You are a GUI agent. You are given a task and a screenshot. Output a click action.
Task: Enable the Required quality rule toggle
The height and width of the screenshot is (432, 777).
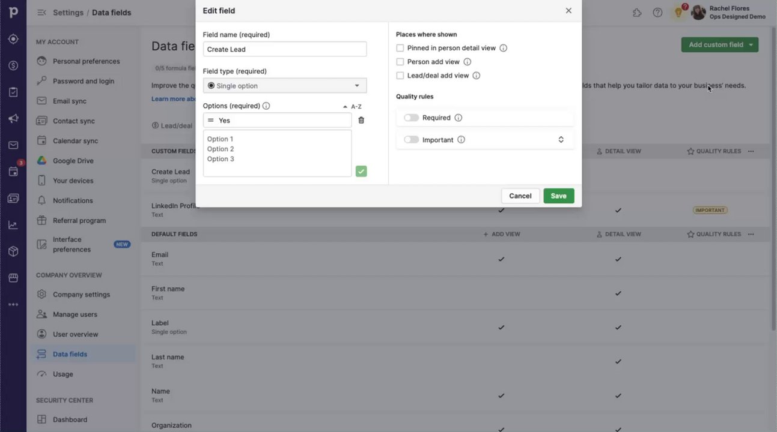411,118
